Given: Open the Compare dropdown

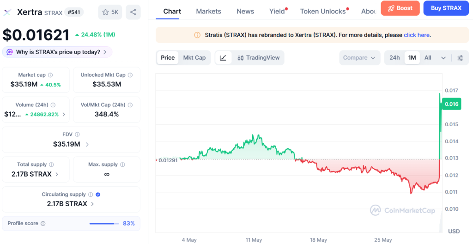Looking at the screenshot, I should click(359, 58).
